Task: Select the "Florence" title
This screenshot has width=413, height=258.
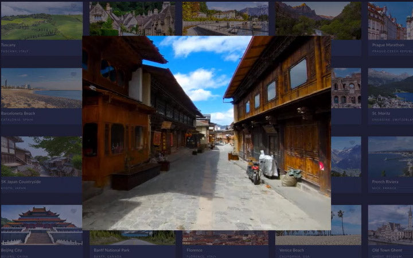Action: coord(194,250)
